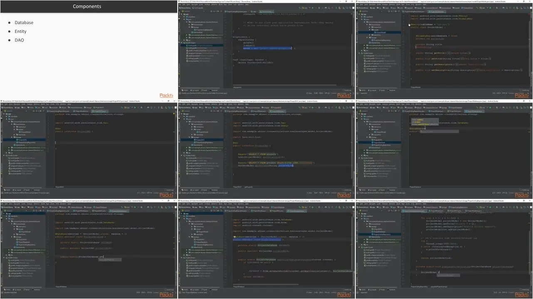Open Event Log in ProjectListingRepository frame
Screen dimensions: 533x299
[525, 289]
